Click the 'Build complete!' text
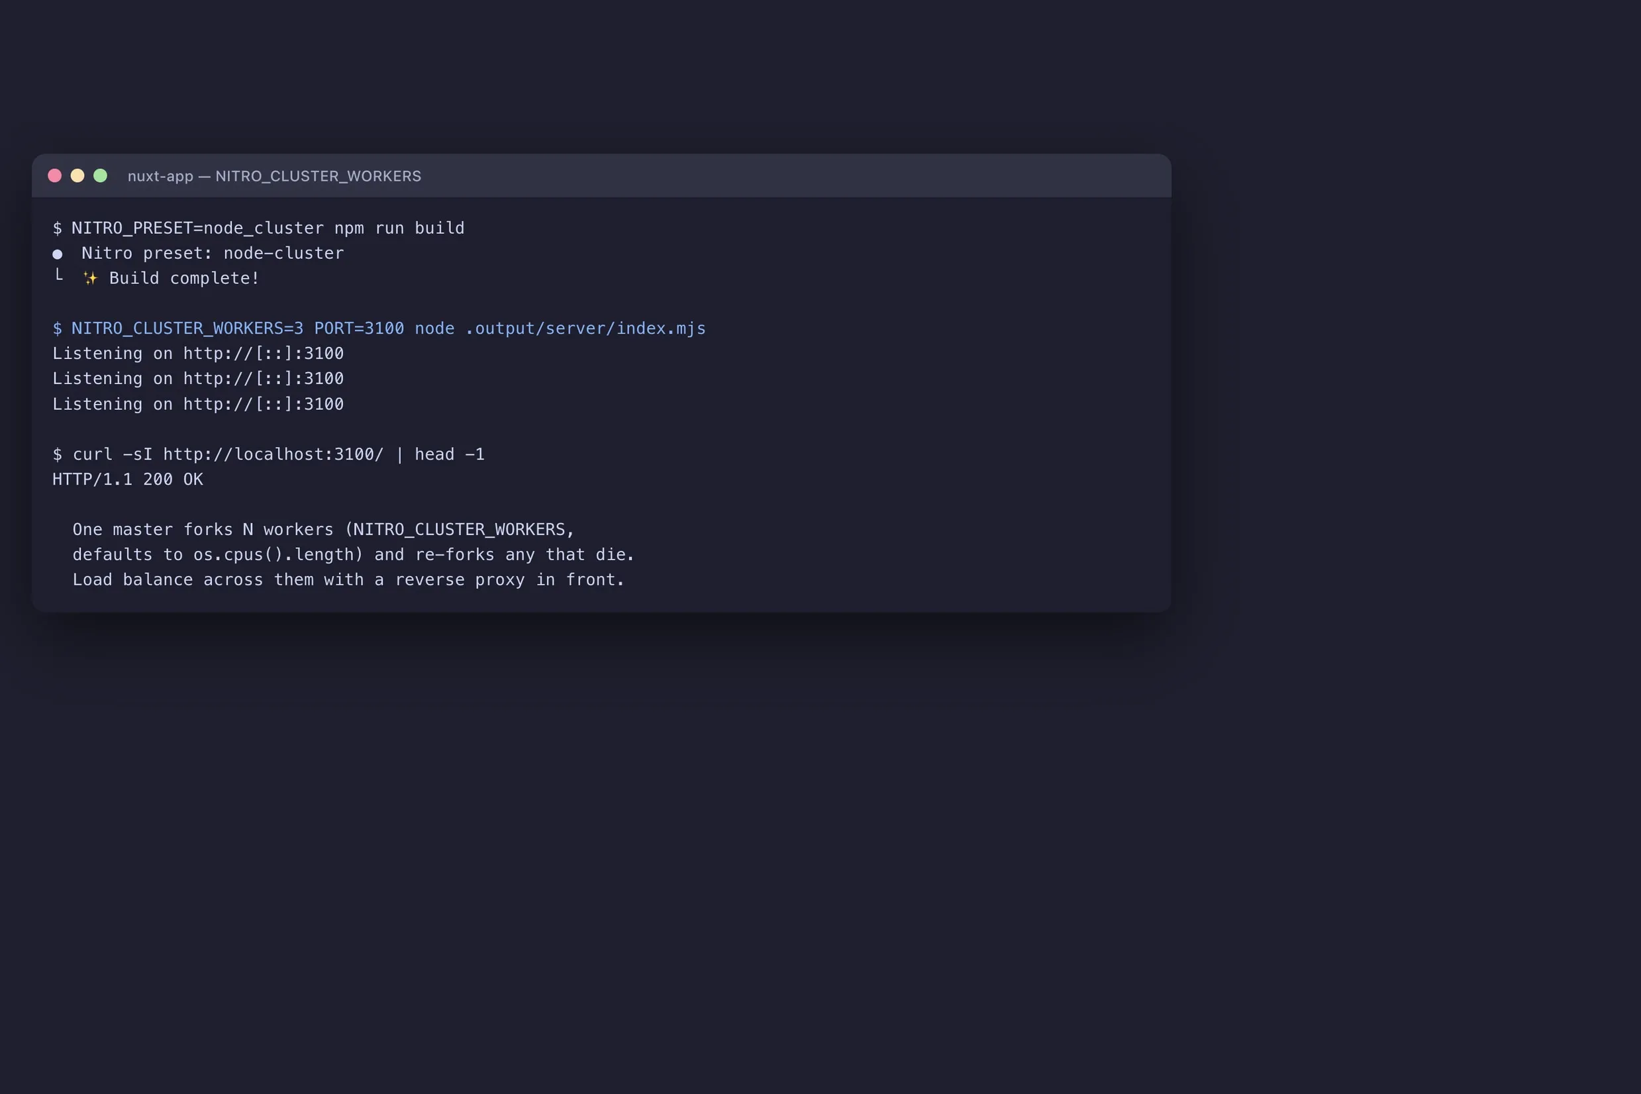The image size is (1641, 1094). coord(184,278)
